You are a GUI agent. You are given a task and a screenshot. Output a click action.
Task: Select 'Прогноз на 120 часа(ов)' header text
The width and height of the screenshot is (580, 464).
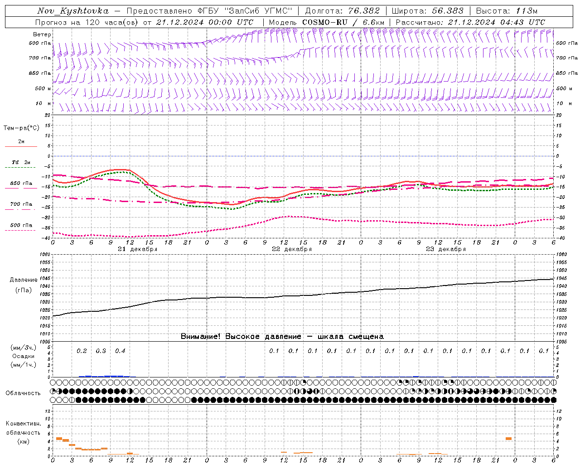(87, 22)
